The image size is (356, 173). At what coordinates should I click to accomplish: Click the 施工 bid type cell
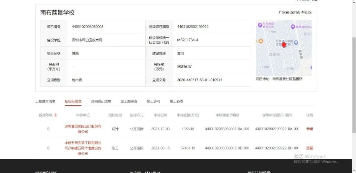click(x=115, y=148)
